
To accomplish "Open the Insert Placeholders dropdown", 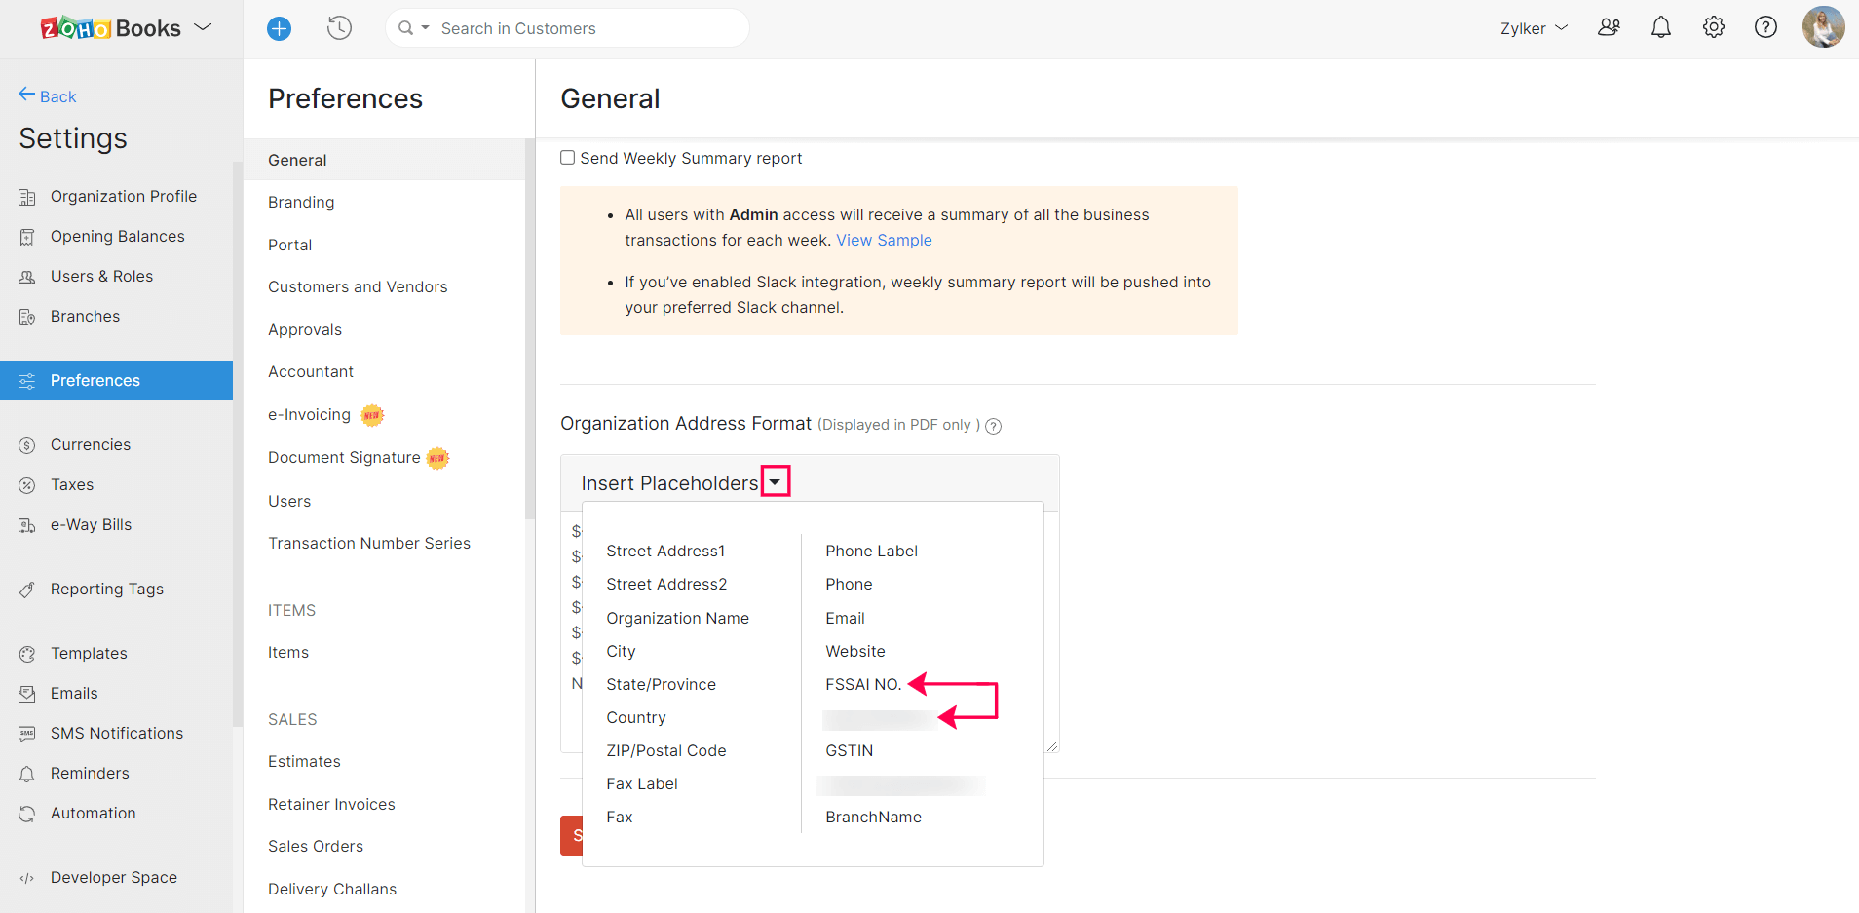I will click(x=775, y=480).
